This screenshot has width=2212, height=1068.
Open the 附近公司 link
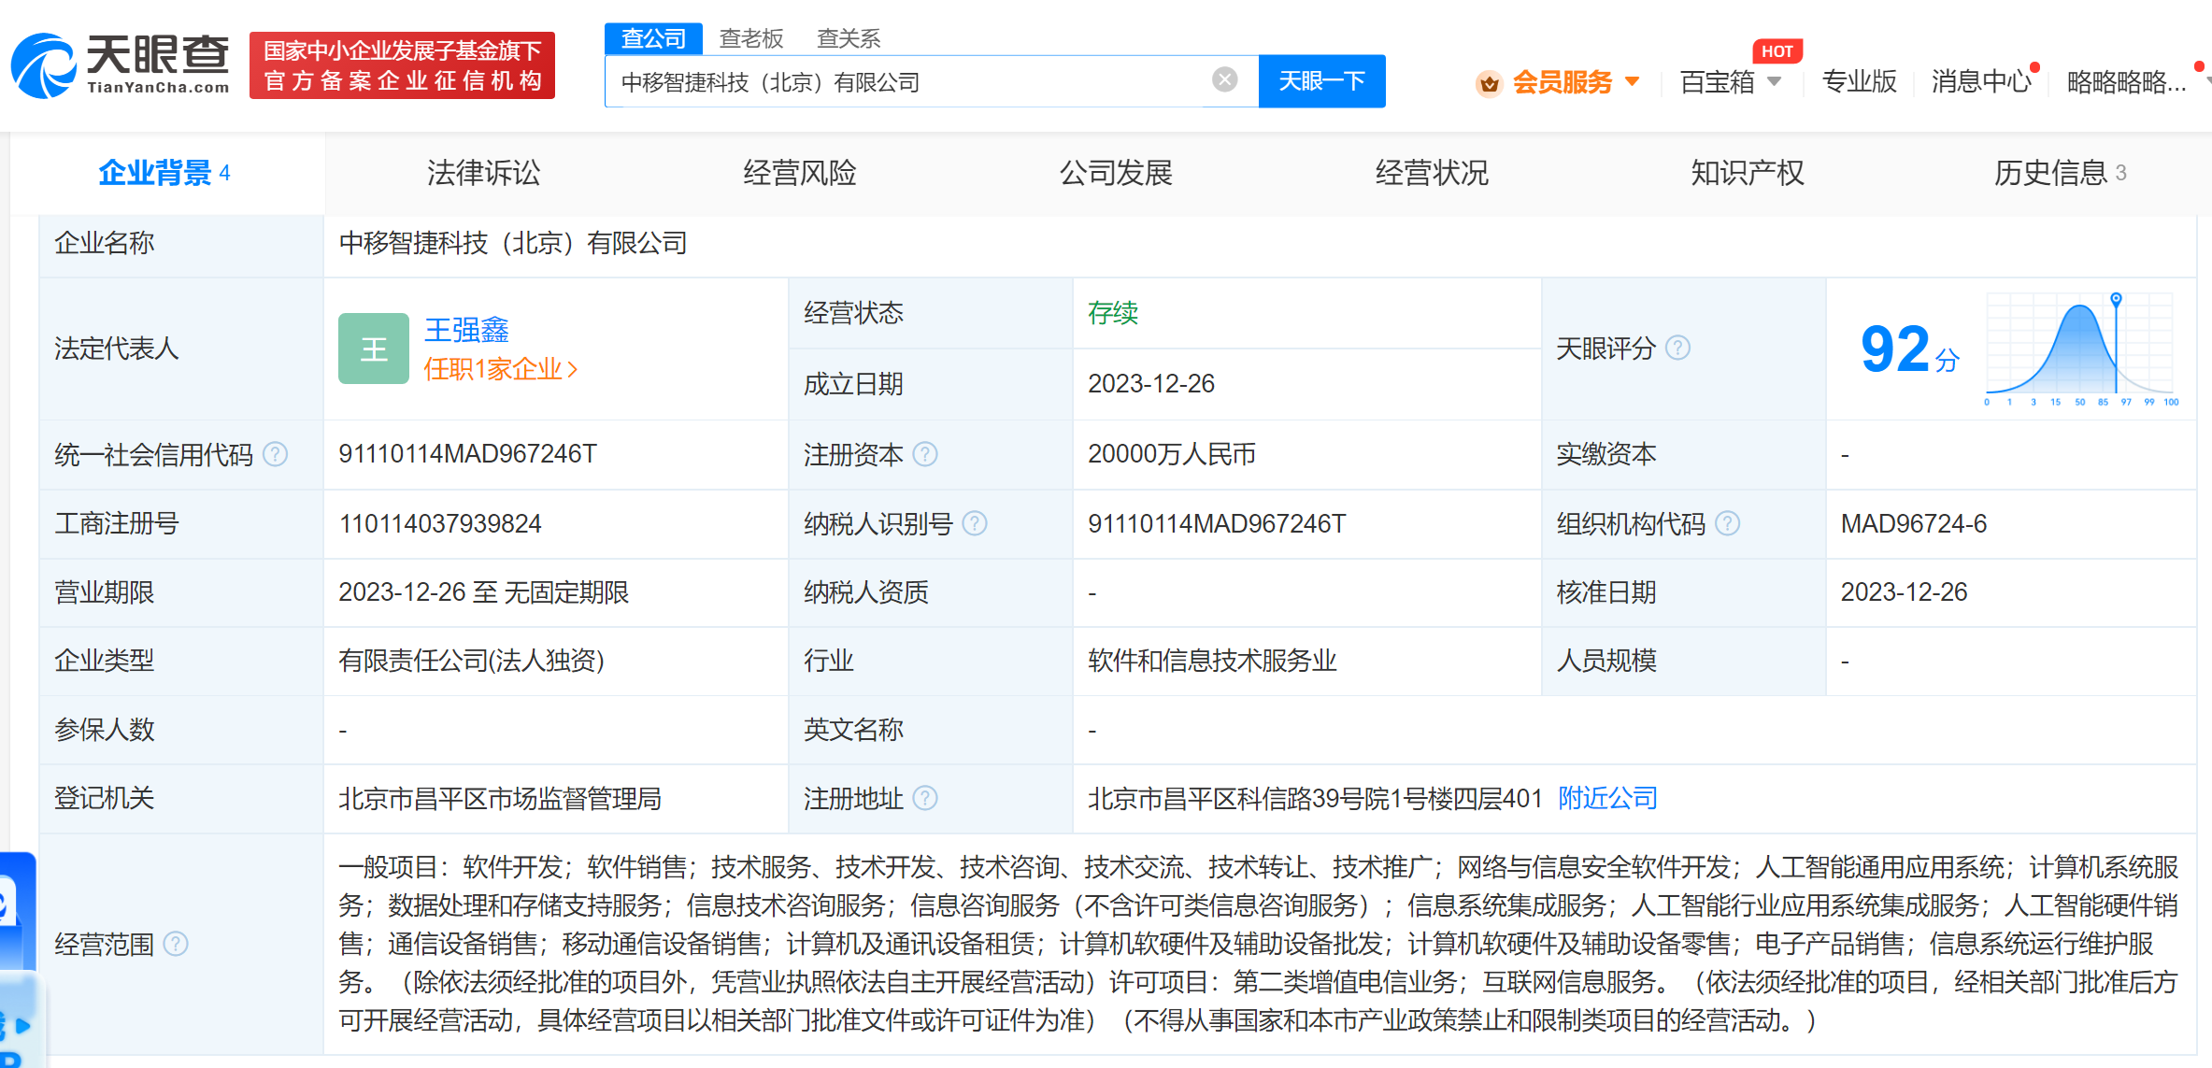tap(1607, 798)
